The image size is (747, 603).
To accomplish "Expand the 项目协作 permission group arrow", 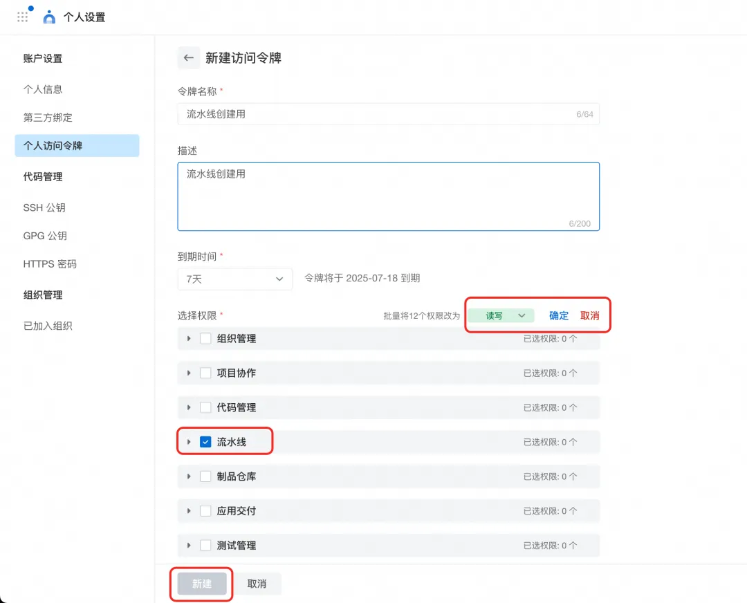I will tap(189, 373).
